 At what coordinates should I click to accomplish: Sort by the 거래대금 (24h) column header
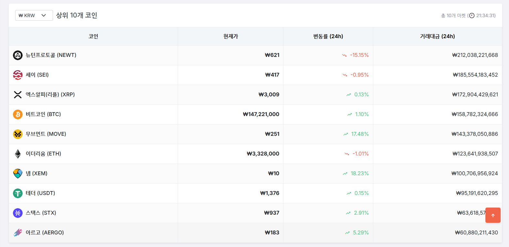[438, 37]
